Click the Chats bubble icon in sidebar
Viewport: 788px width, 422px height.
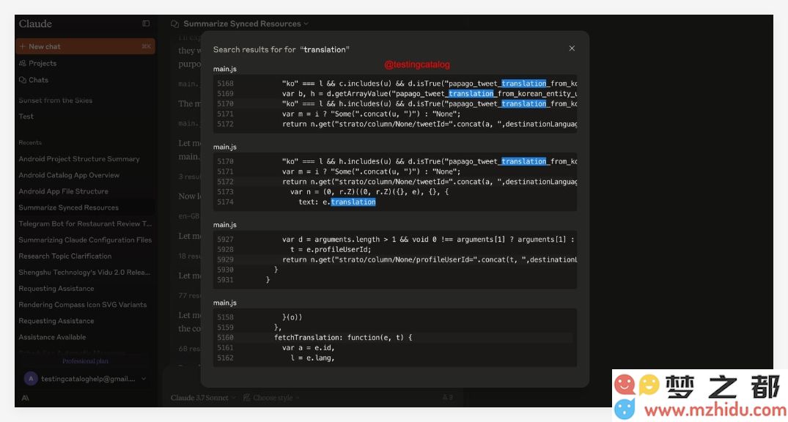[x=23, y=80]
